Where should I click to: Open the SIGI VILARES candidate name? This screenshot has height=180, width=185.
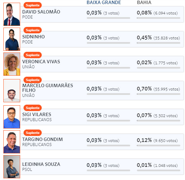click(x=37, y=114)
